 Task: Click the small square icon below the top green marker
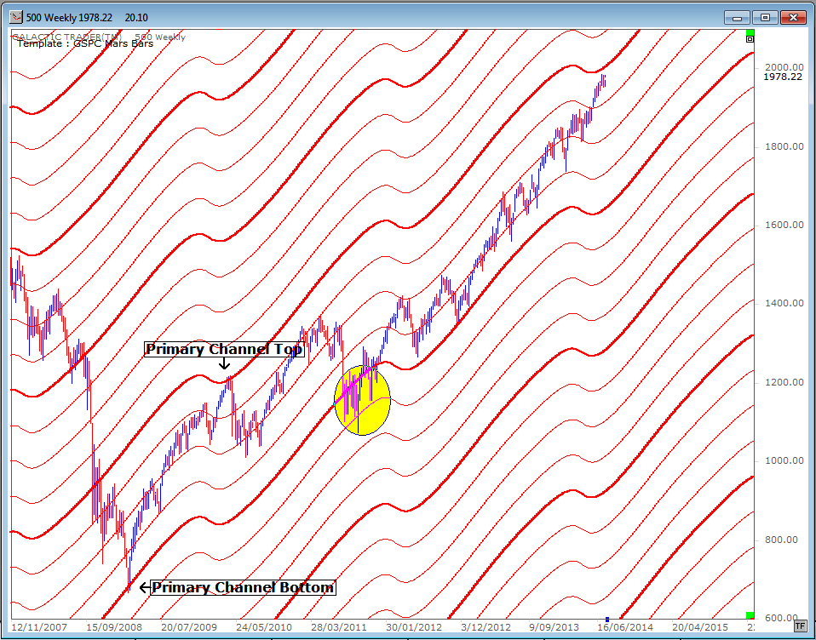point(750,39)
